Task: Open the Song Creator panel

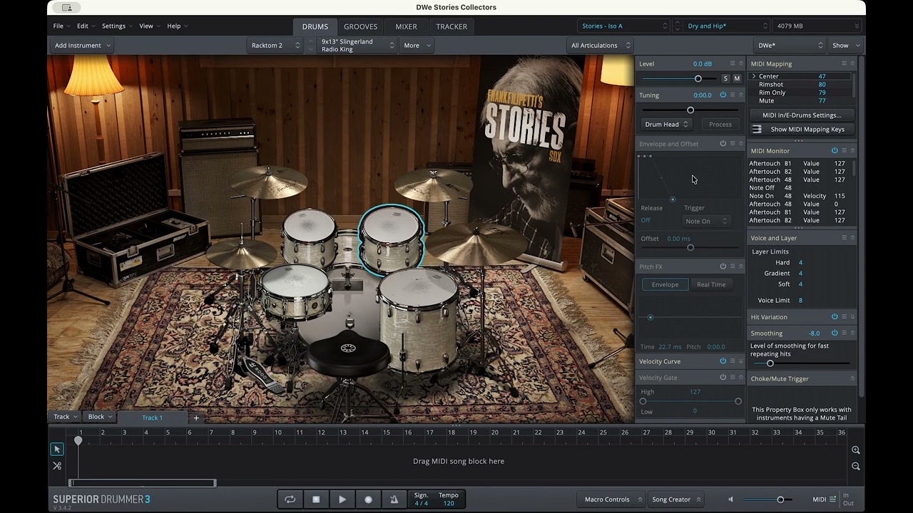Action: [x=675, y=499]
